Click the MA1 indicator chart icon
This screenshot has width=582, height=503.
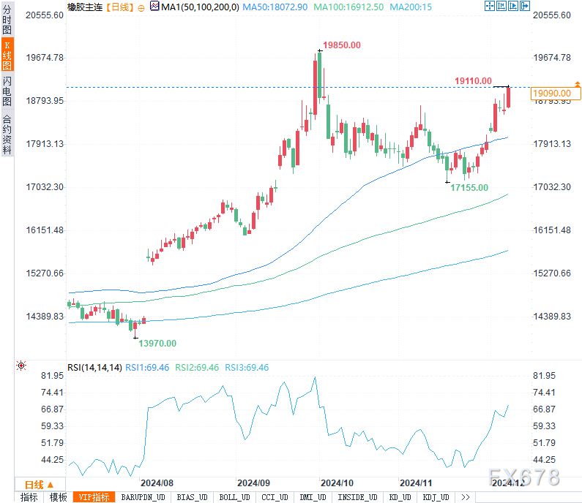[x=154, y=7]
